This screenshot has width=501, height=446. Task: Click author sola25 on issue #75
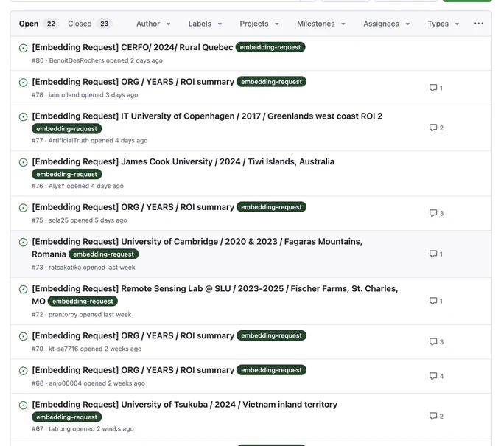(x=58, y=220)
